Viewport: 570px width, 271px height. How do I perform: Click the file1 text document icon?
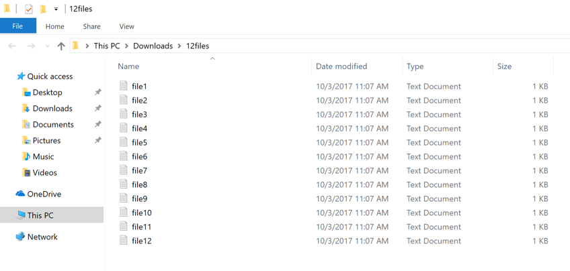pyautogui.click(x=124, y=86)
